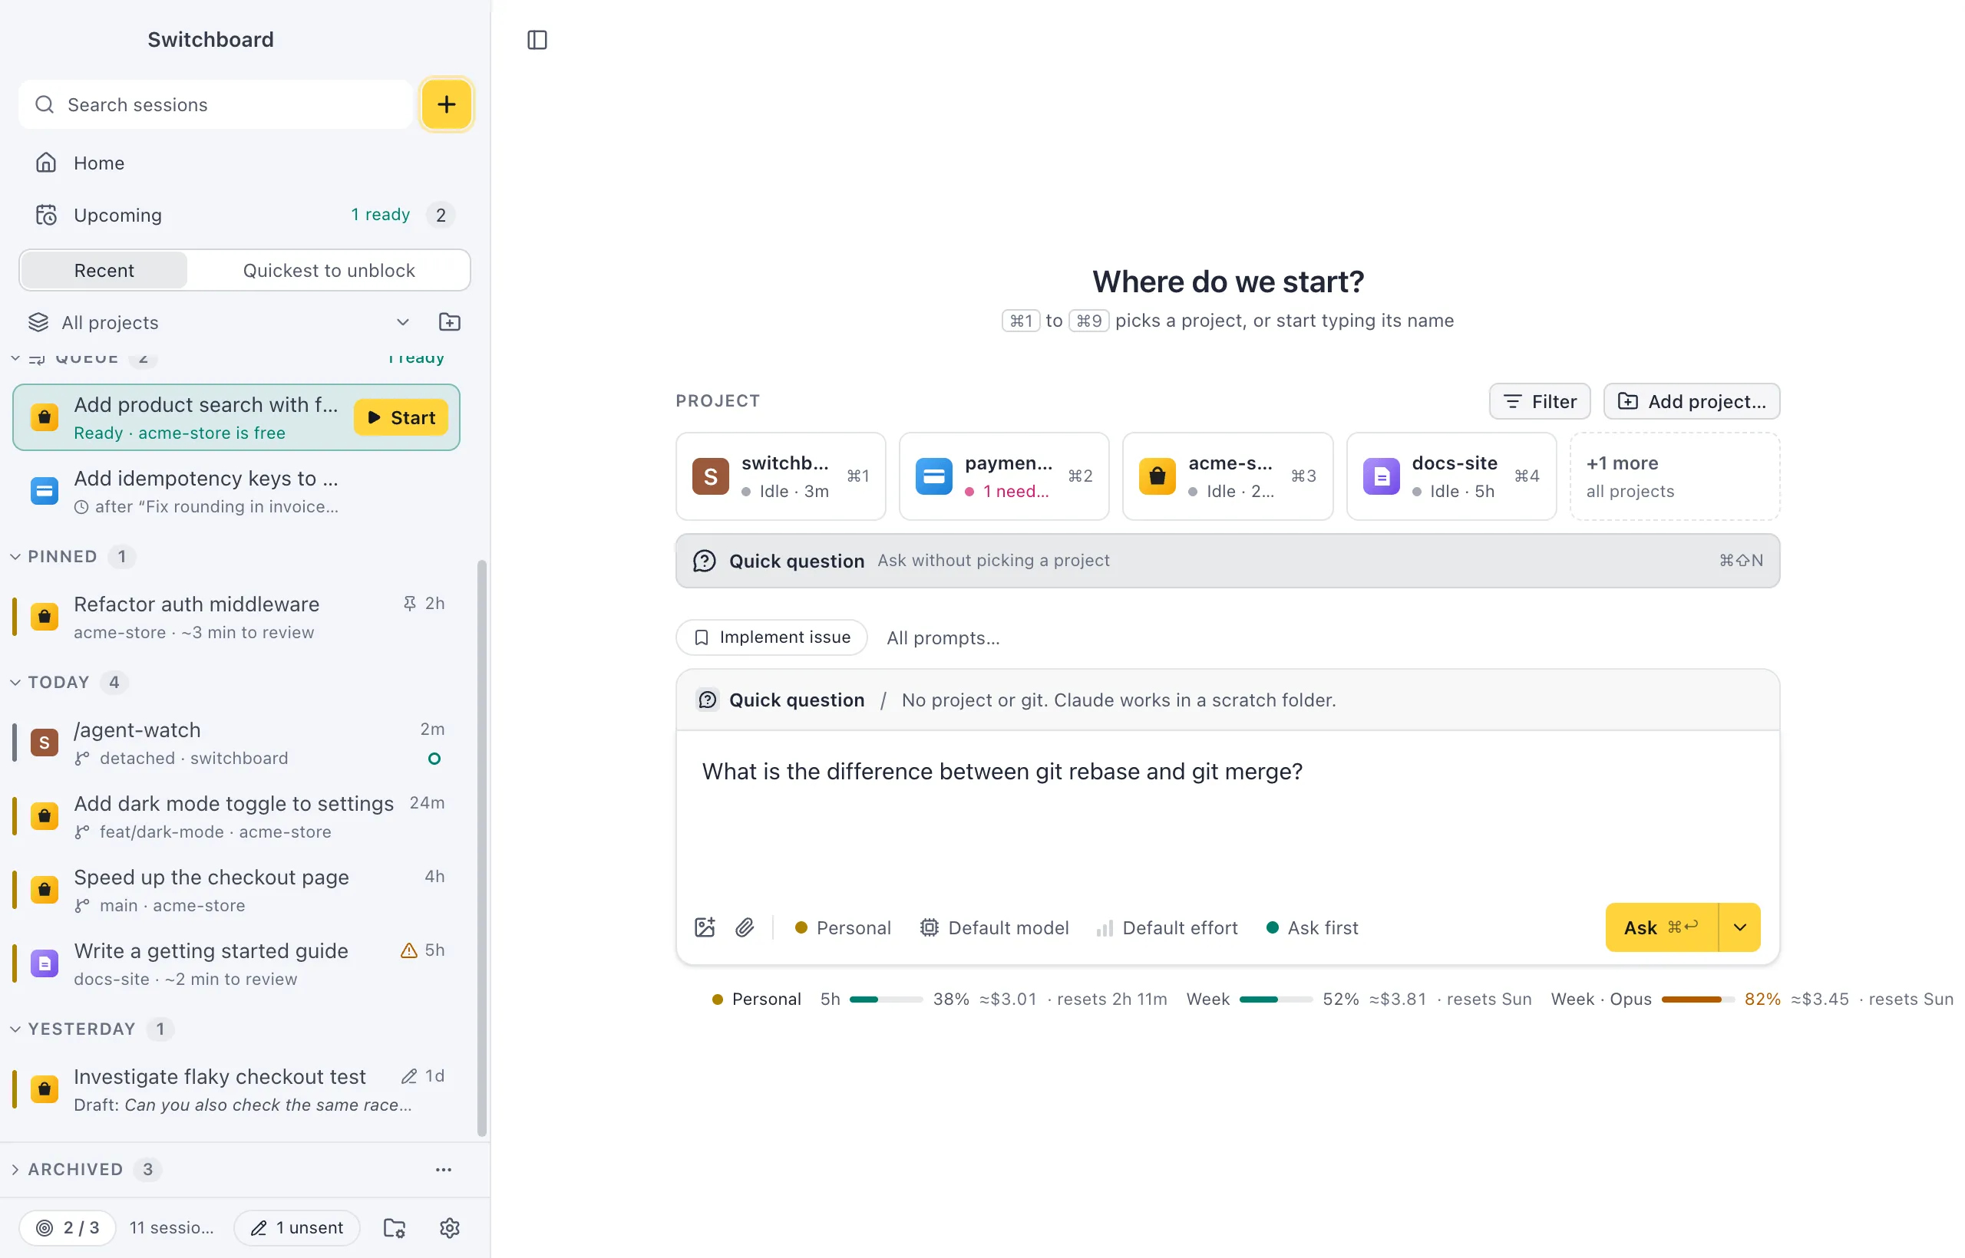Viewport: 1965px width, 1258px height.
Task: Open +1 more all projects card
Action: 1675,476
